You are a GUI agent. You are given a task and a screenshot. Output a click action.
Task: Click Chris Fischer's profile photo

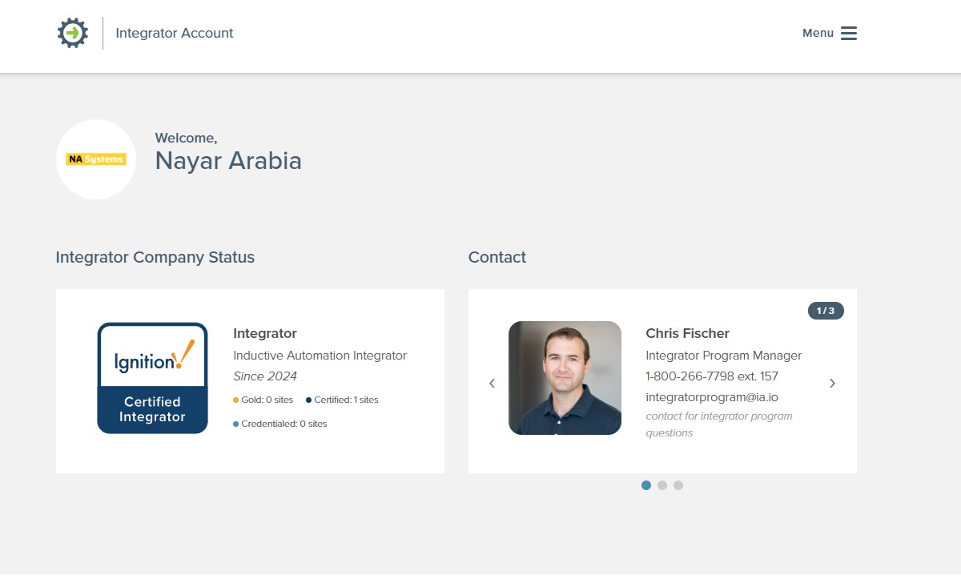tap(565, 378)
